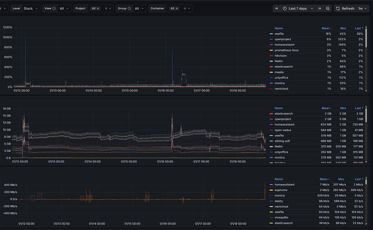Shift time range backward with left arrow
The width and height of the screenshot is (373, 230).
point(277,9)
